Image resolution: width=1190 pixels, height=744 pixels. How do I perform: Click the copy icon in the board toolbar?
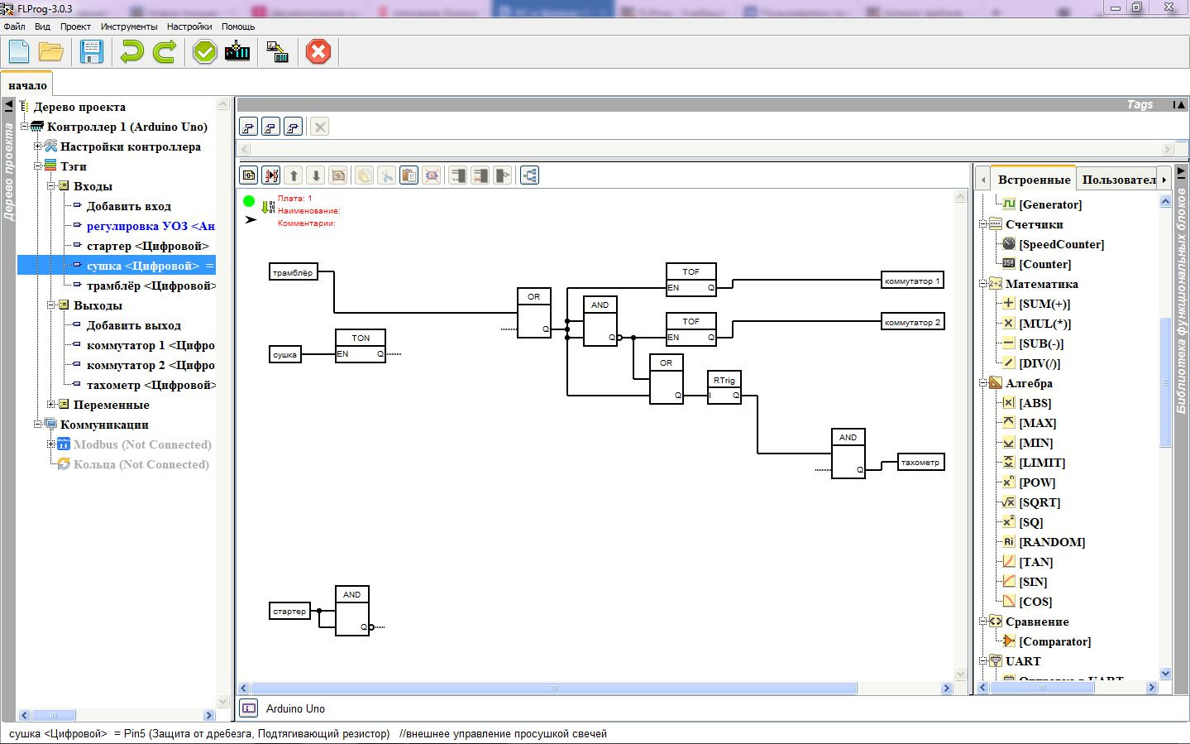pyautogui.click(x=364, y=175)
